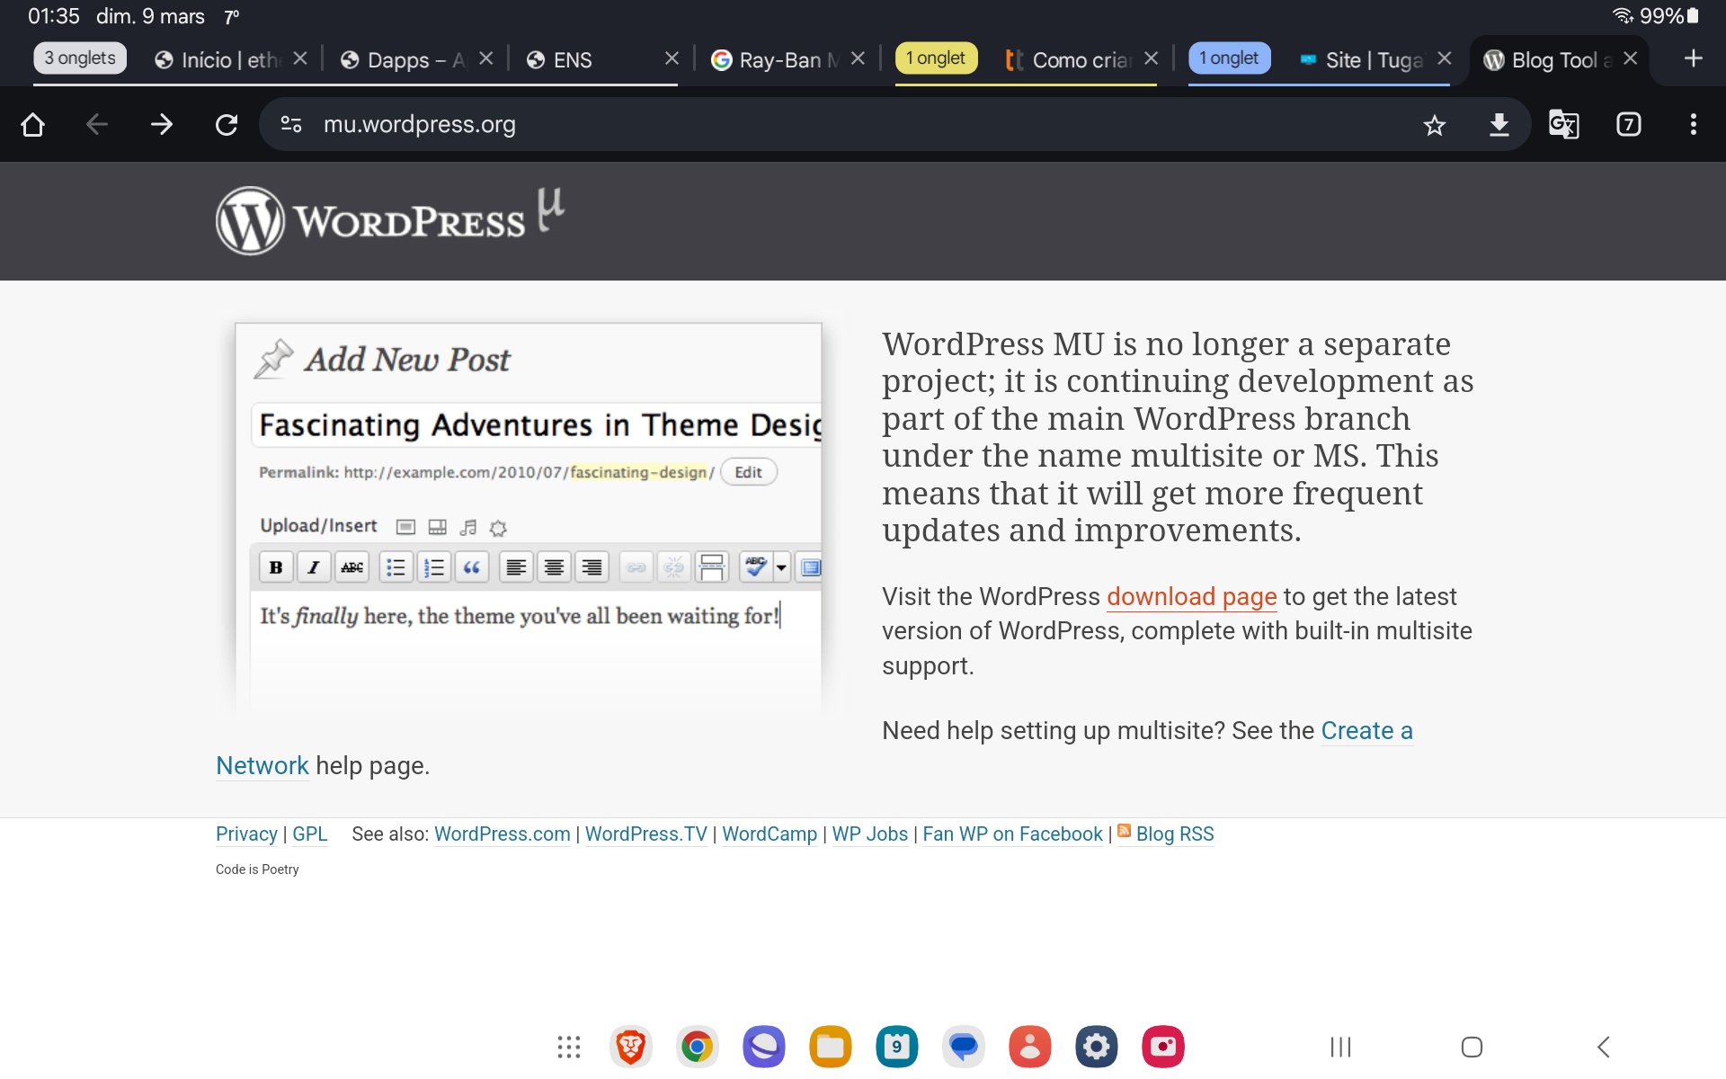1726x1079 pixels.
Task: Bookmark page with the star icon
Action: [1434, 124]
